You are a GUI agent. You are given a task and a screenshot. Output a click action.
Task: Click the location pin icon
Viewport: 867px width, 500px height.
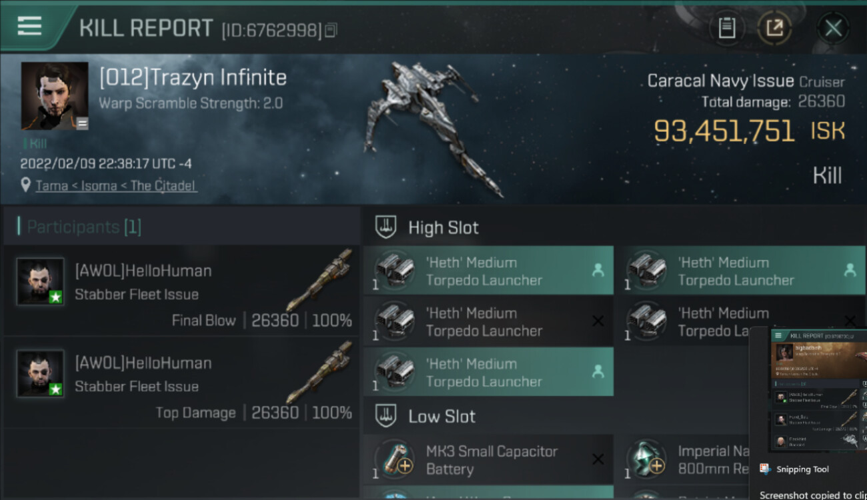click(25, 185)
